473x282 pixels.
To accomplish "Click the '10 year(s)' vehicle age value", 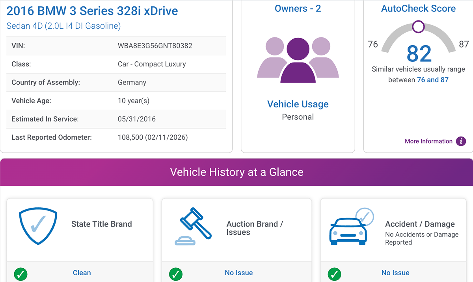I will click(x=134, y=101).
